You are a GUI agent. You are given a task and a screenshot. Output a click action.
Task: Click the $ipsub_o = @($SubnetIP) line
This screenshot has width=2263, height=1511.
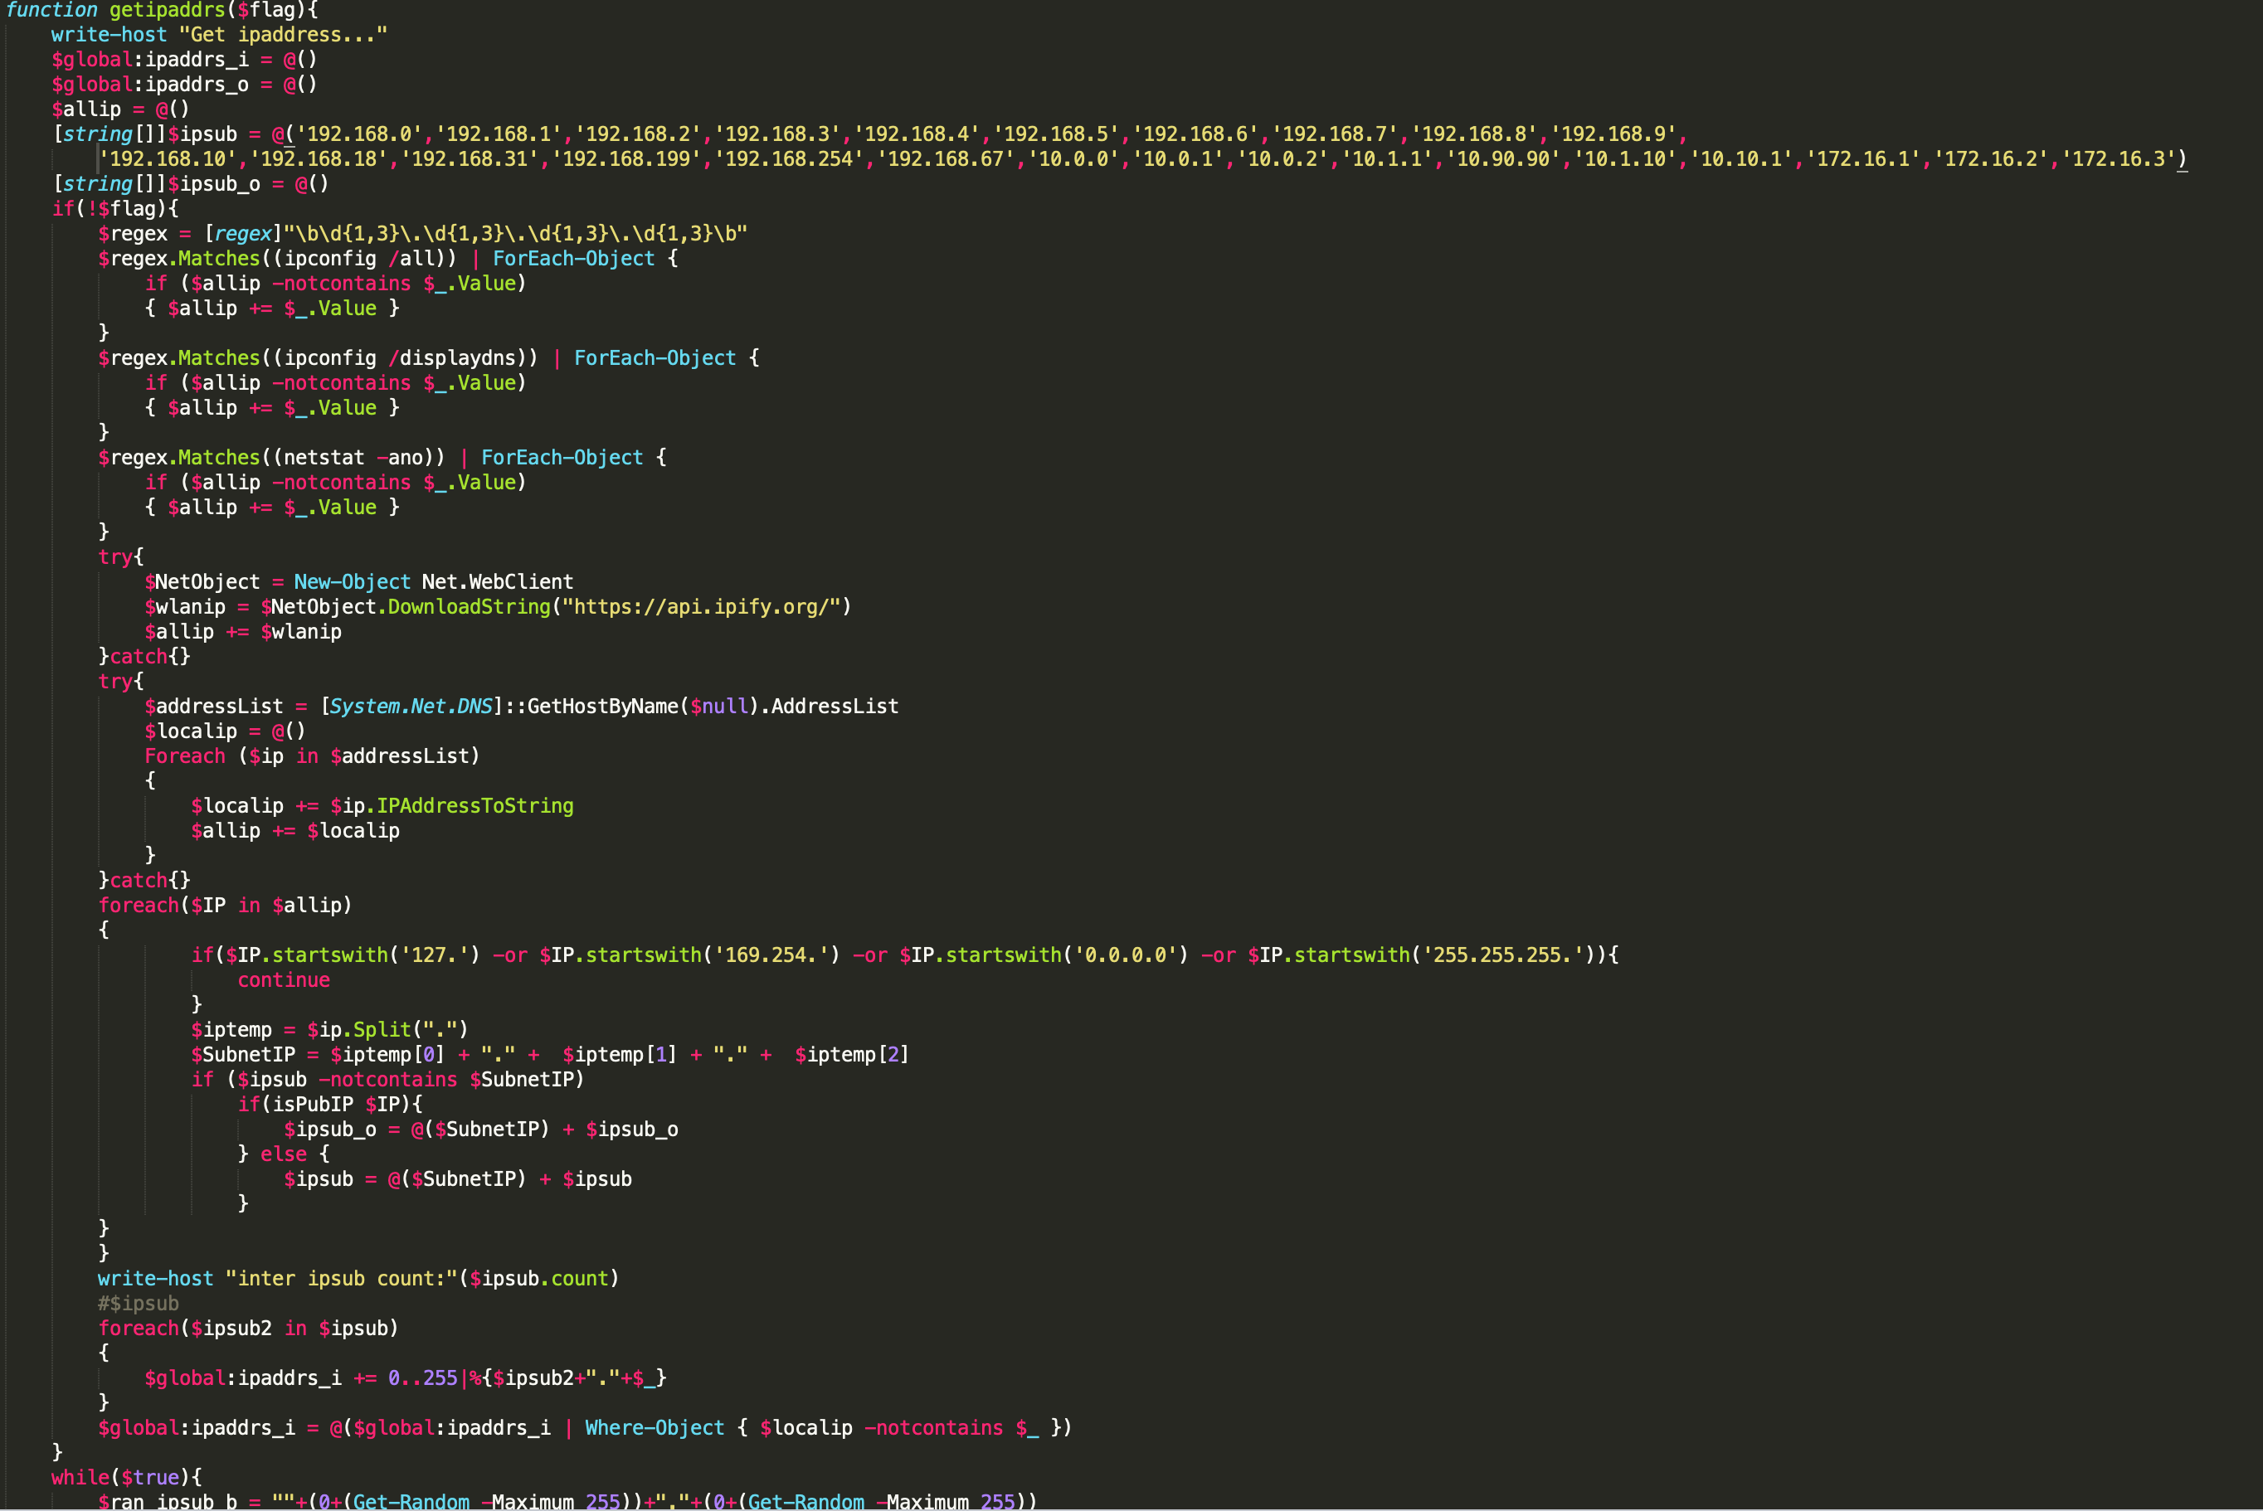481,1130
